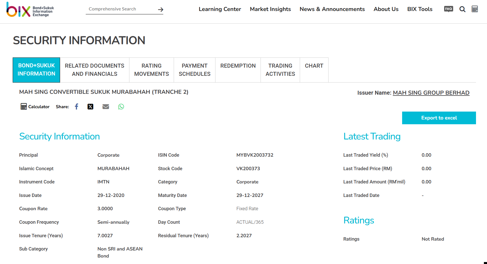Screen dimensions: 487x264
Task: Open BIX Tools menu
Action: [420, 9]
